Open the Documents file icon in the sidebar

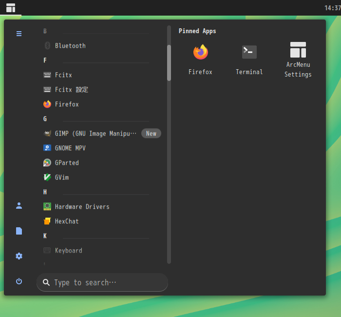click(19, 231)
